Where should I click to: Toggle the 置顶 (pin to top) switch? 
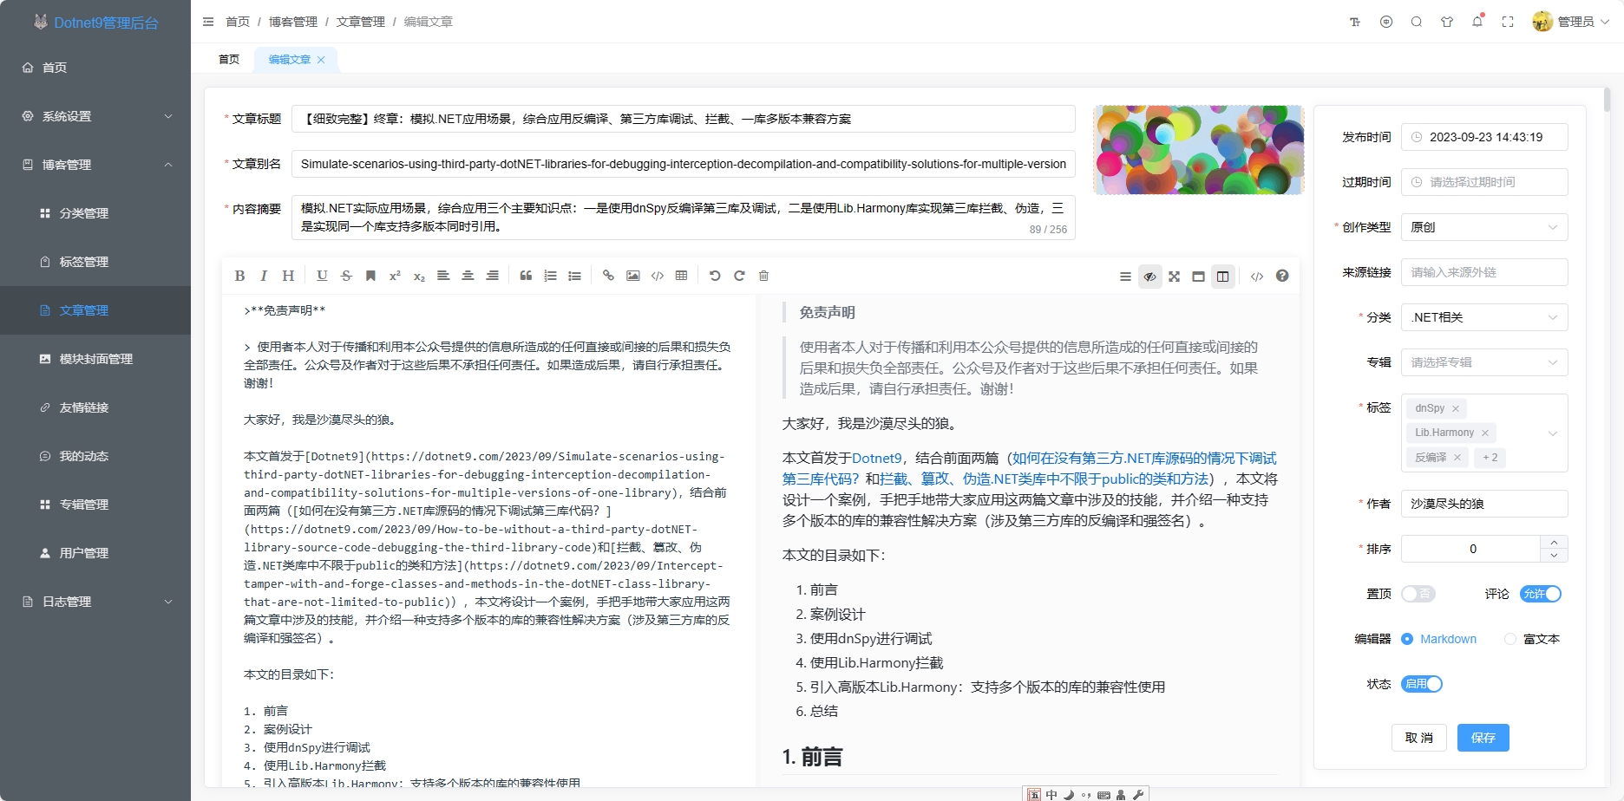pyautogui.click(x=1418, y=594)
